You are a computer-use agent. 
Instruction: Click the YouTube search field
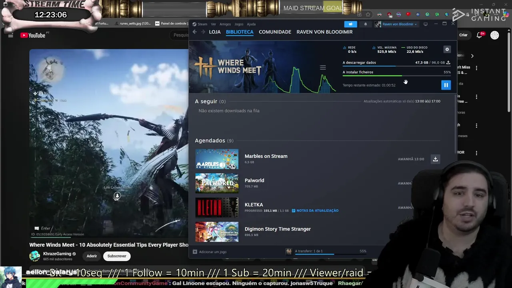pyautogui.click(x=180, y=35)
